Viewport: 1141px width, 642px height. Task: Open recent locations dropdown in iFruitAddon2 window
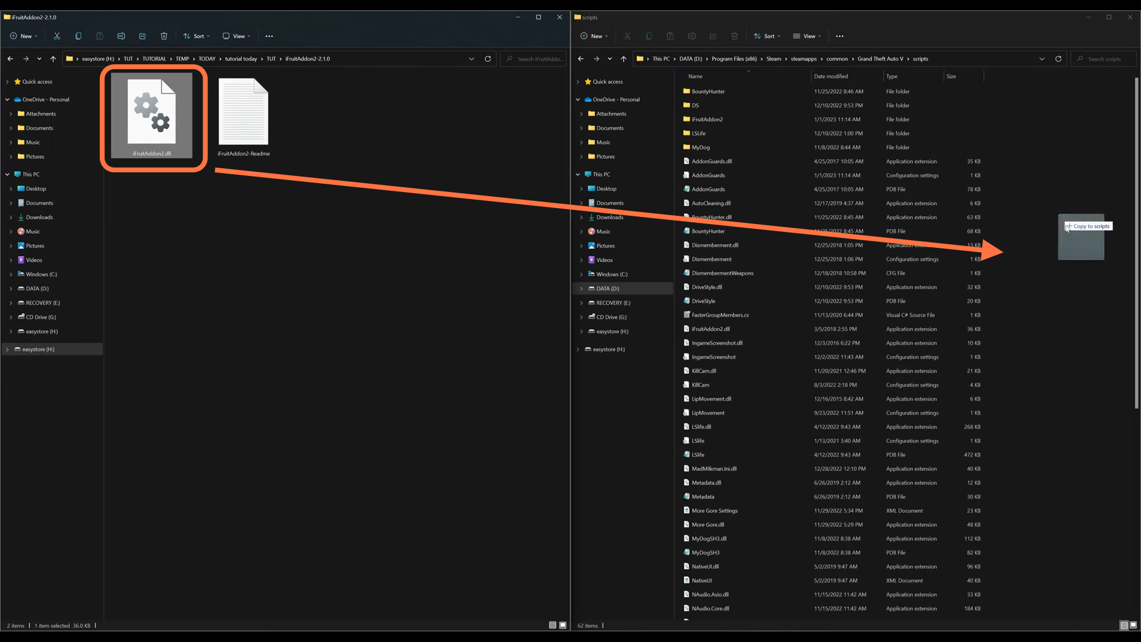39,59
